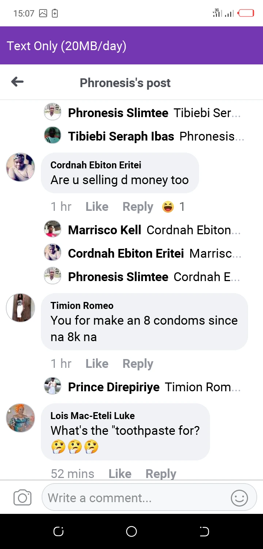Screen dimensions: 263x549
Task: Like Cordnah Ebiton Eritei's comment
Action: tap(97, 207)
